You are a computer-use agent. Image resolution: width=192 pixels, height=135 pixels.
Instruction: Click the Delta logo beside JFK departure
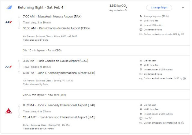9,111
